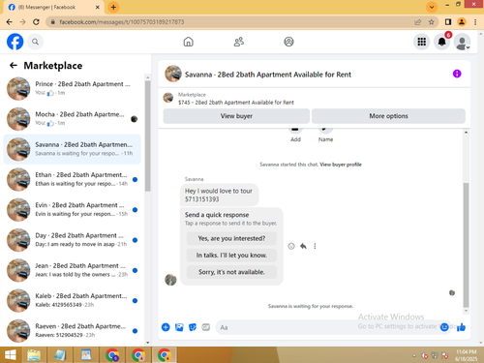Open the Facebook menu grid icon
This screenshot has width=484, height=363.
point(422,42)
